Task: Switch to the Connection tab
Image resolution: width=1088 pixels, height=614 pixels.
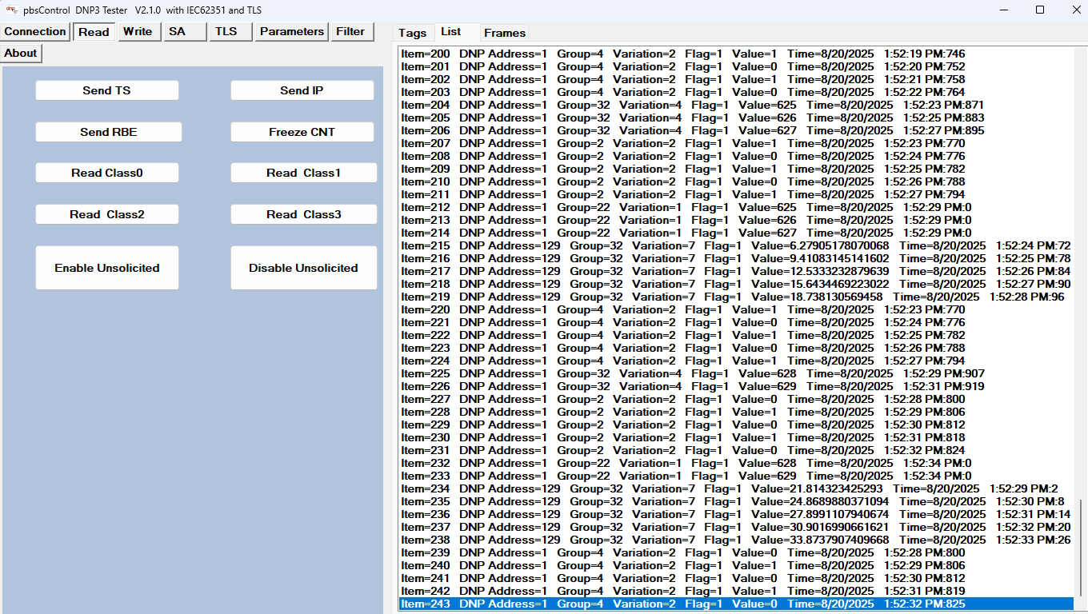Action: tap(34, 31)
